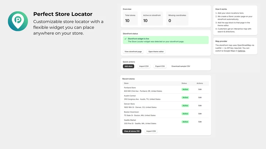Click address 1600 16th St Denver
The width and height of the screenshot is (266, 149).
(x=140, y=107)
